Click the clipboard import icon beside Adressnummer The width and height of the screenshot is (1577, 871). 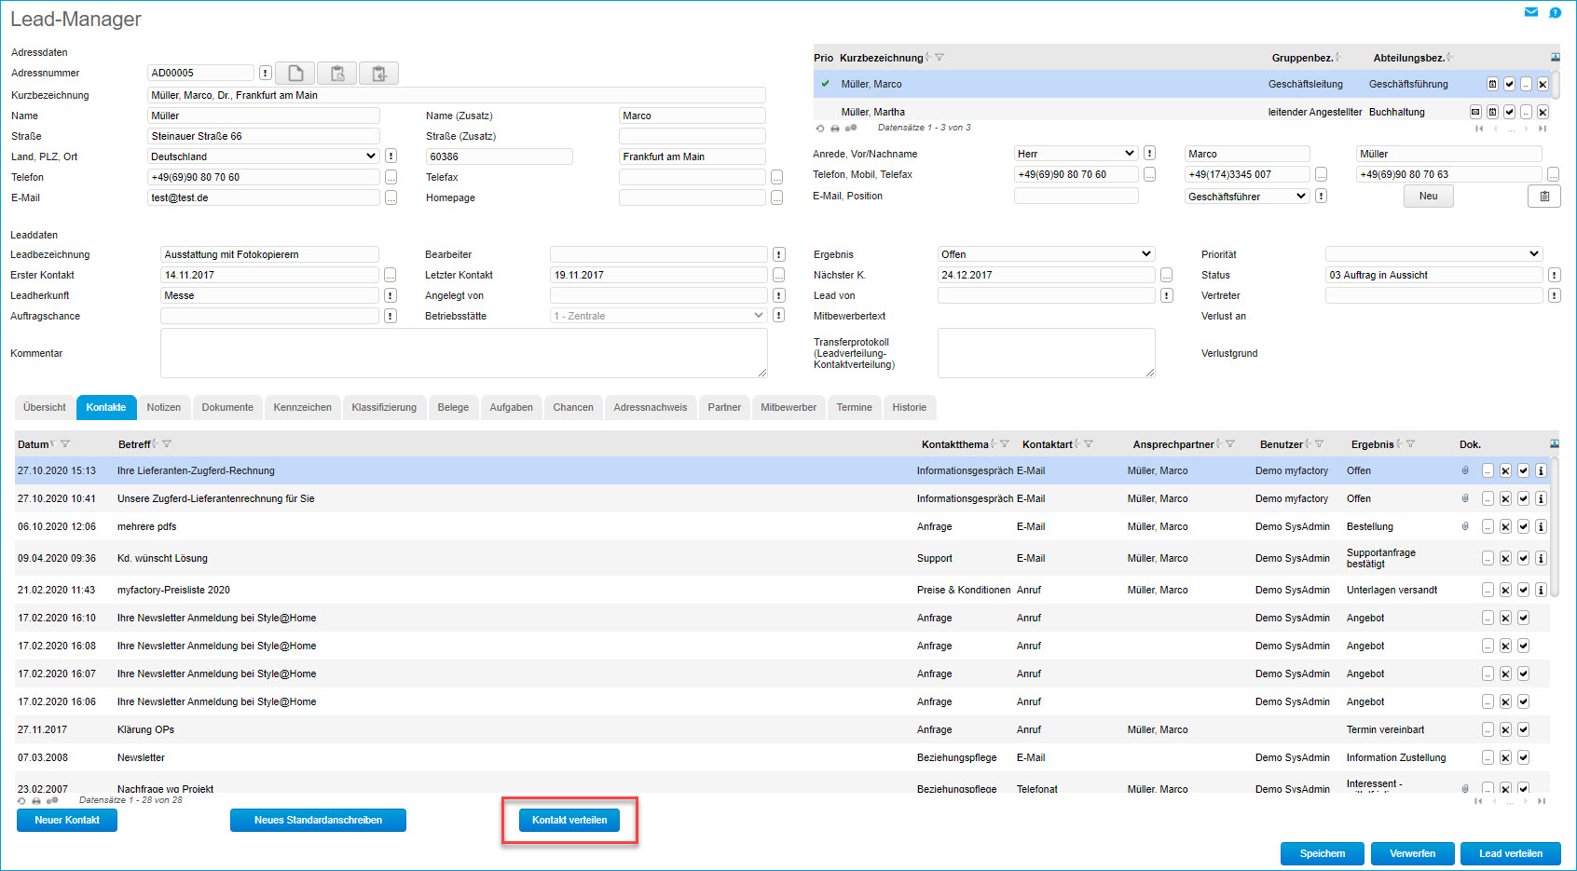click(x=379, y=73)
